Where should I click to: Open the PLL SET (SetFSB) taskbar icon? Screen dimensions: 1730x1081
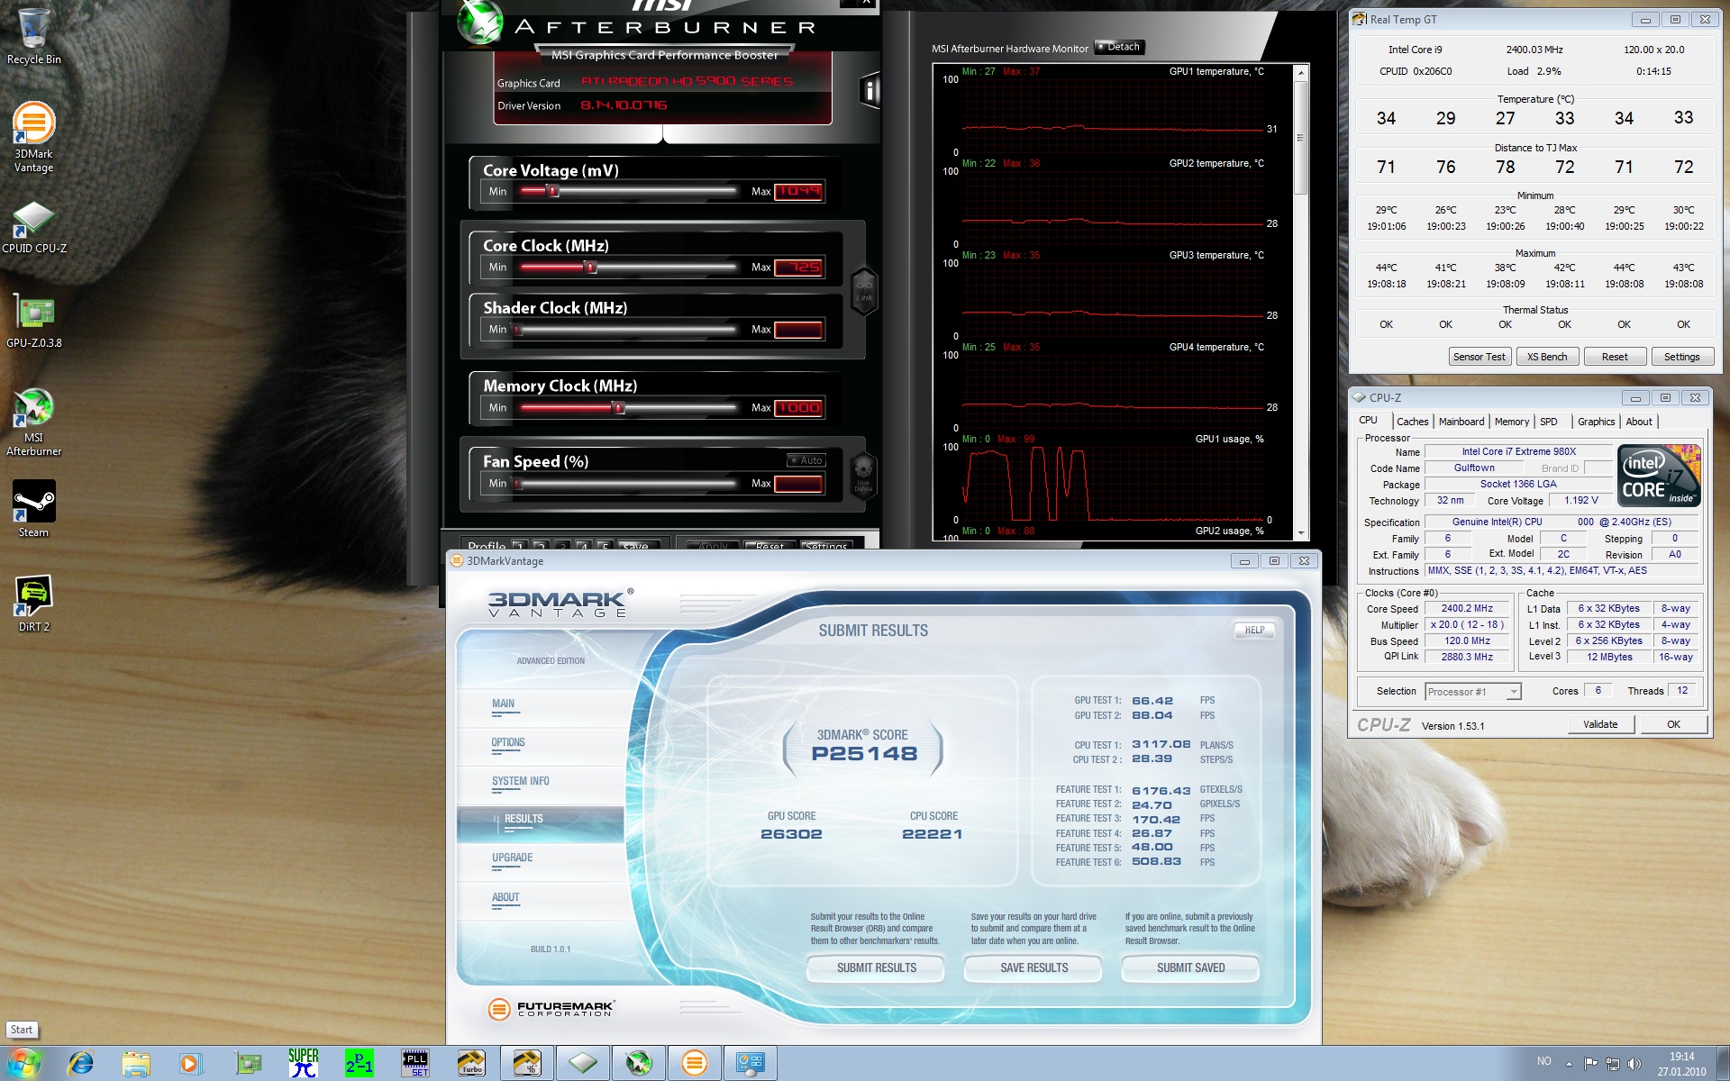pyautogui.click(x=414, y=1063)
